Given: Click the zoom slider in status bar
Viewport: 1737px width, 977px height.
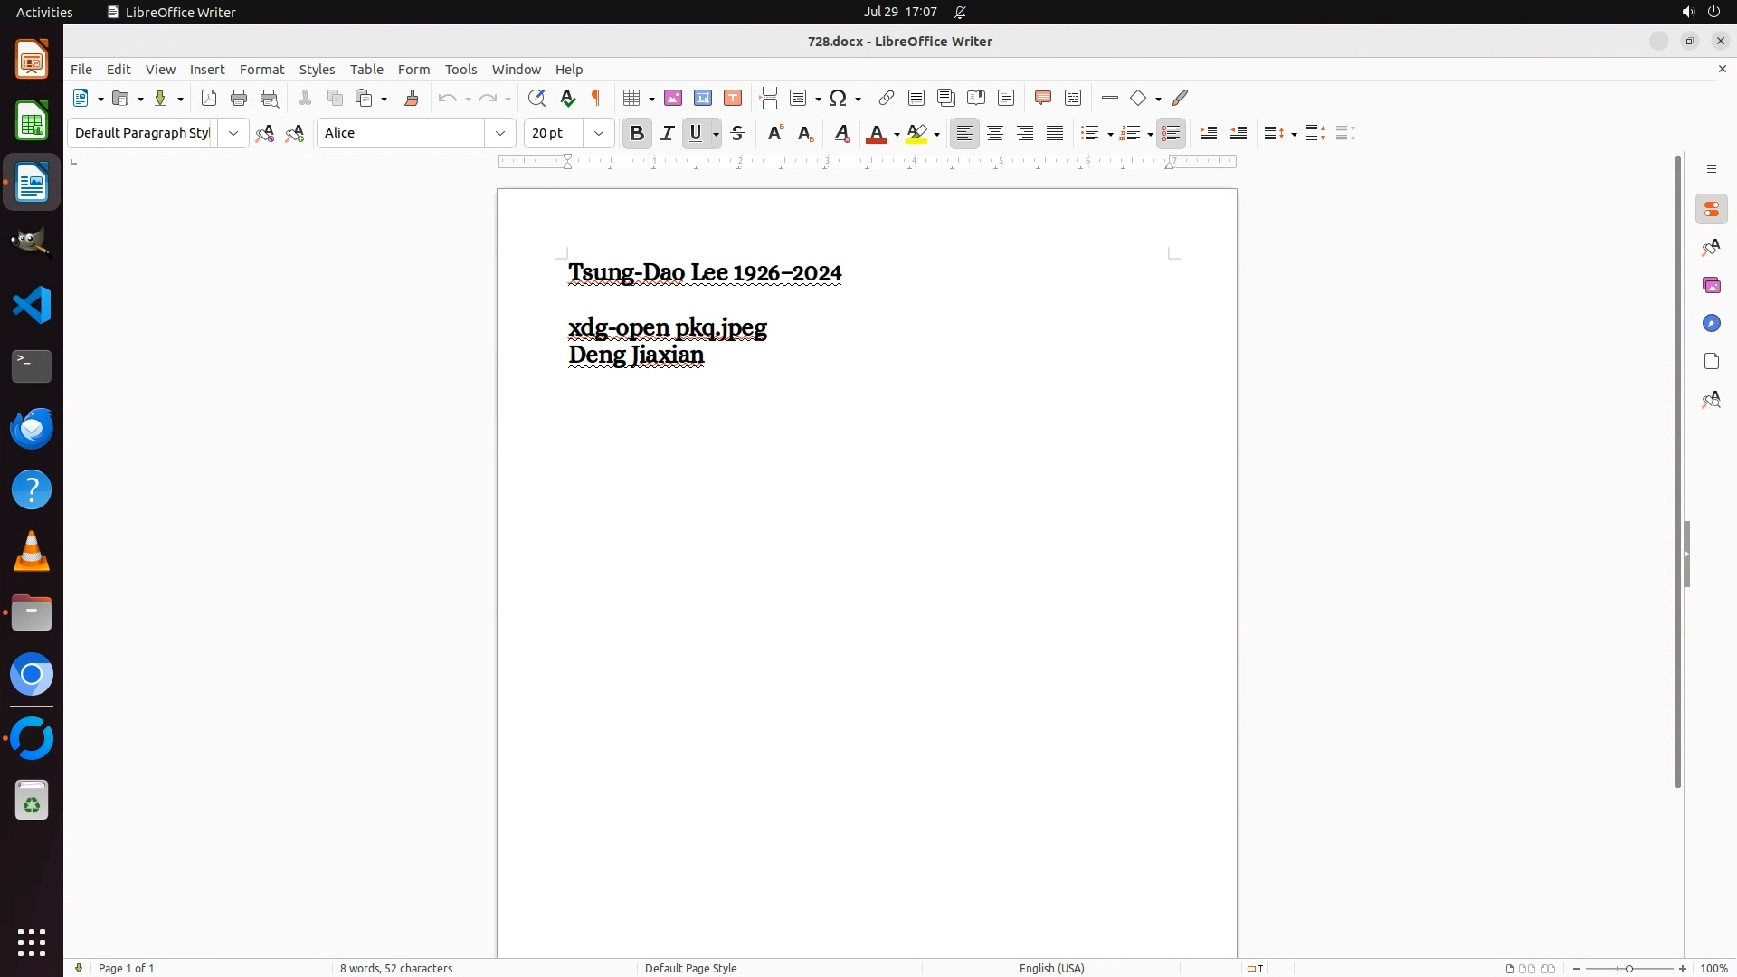Looking at the screenshot, I should click(x=1628, y=968).
